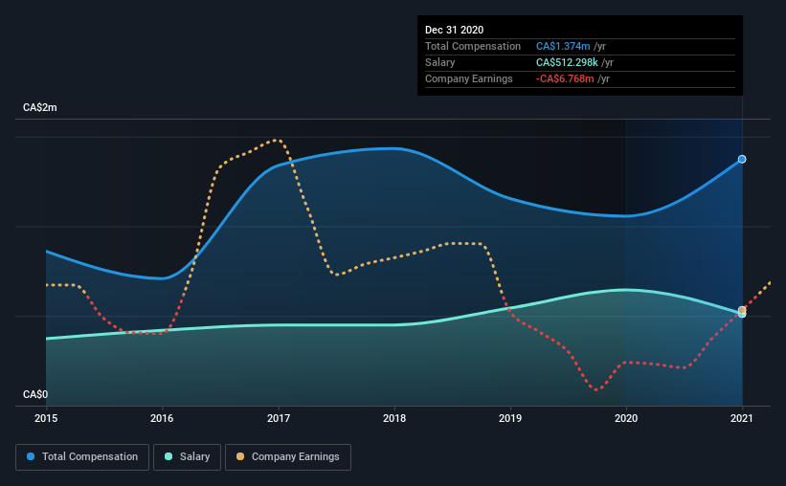Click the CA$512.298k salary value
Viewport: 786px width, 486px height.
567,62
